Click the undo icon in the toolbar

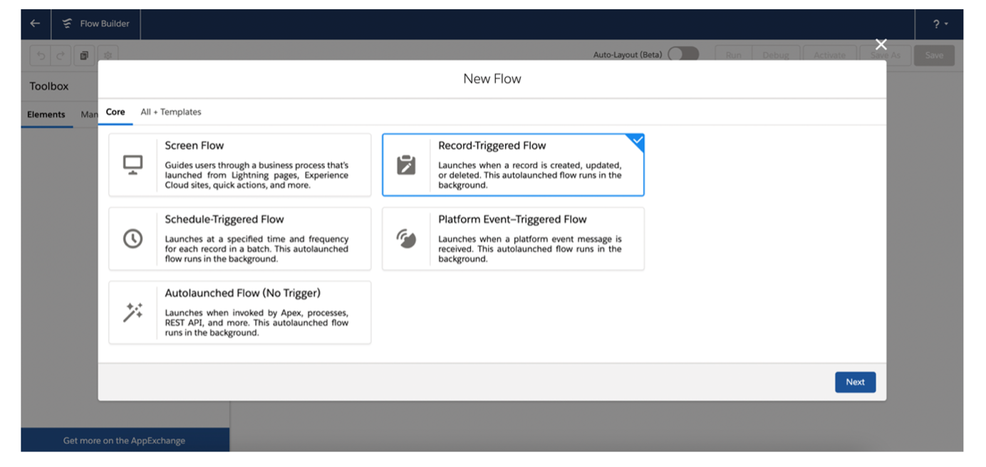[40, 55]
